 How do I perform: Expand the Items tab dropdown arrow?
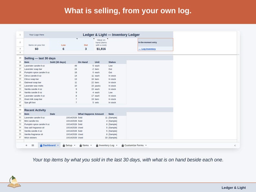click(x=91, y=145)
